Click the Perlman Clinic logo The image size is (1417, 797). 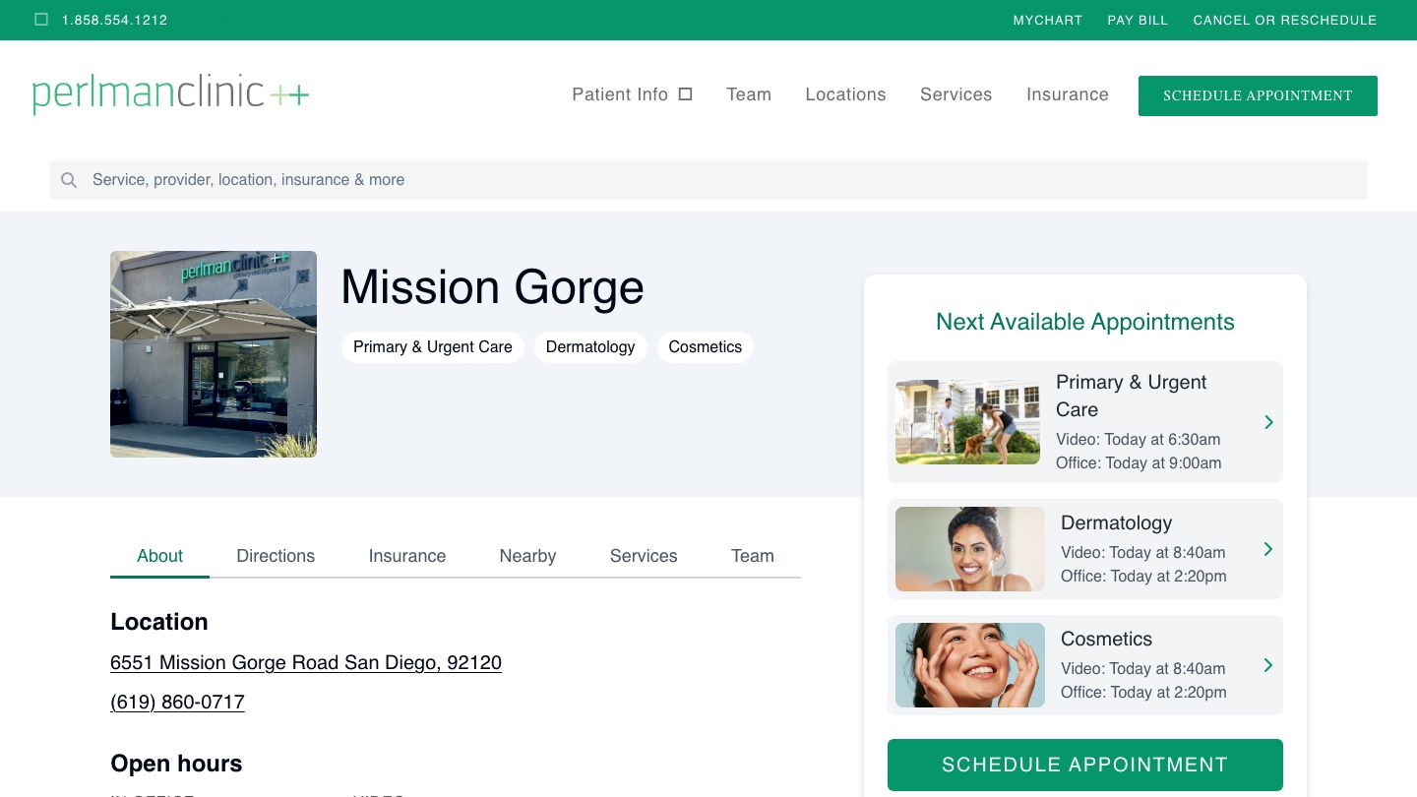pyautogui.click(x=170, y=94)
